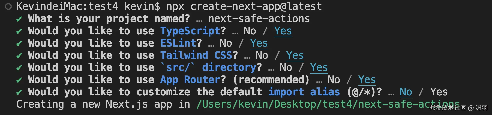Click the text Creating a new Next.js app in
The height and width of the screenshot is (115, 492).
(103, 104)
